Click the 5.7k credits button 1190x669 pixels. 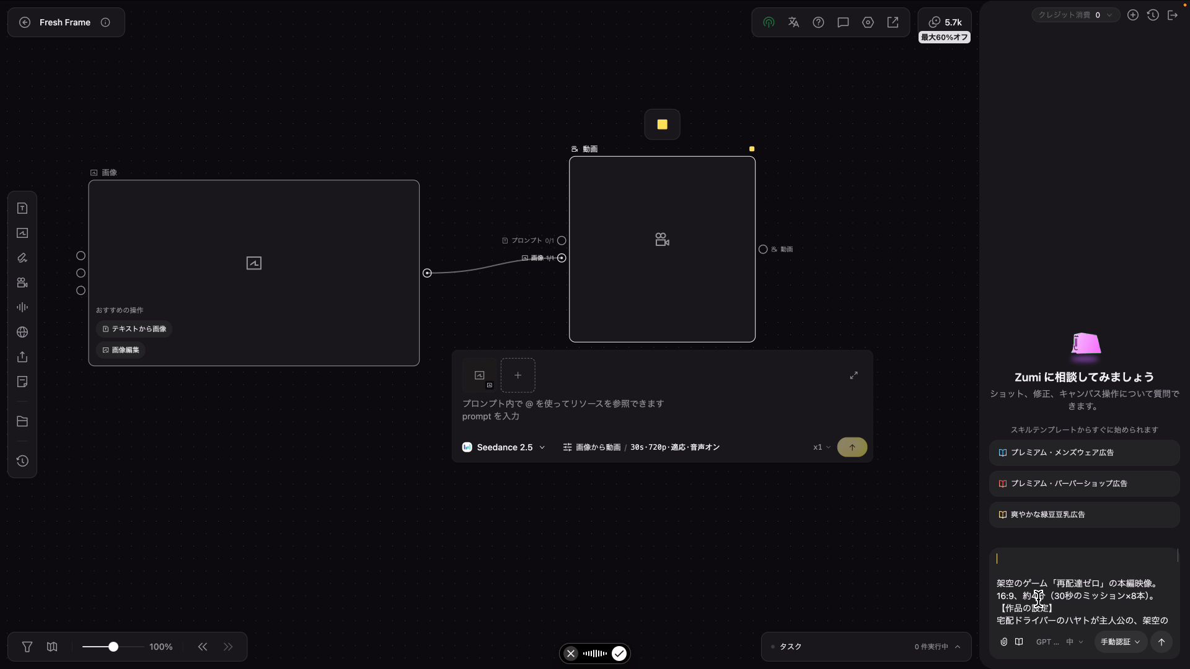coord(945,22)
